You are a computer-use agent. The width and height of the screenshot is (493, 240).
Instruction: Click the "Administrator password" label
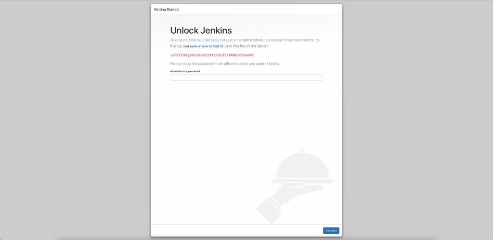click(x=185, y=71)
